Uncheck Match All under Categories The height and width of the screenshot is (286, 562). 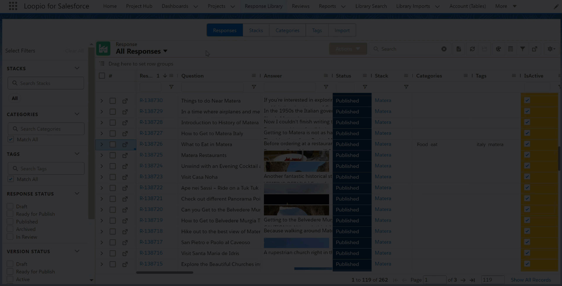click(11, 139)
